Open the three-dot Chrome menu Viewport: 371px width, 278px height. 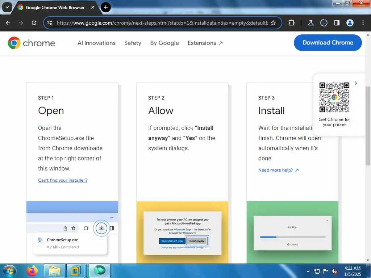(x=363, y=23)
